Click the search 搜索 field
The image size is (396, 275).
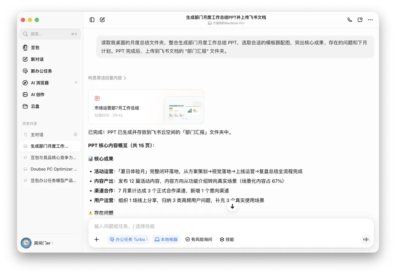pyautogui.click(x=50, y=34)
